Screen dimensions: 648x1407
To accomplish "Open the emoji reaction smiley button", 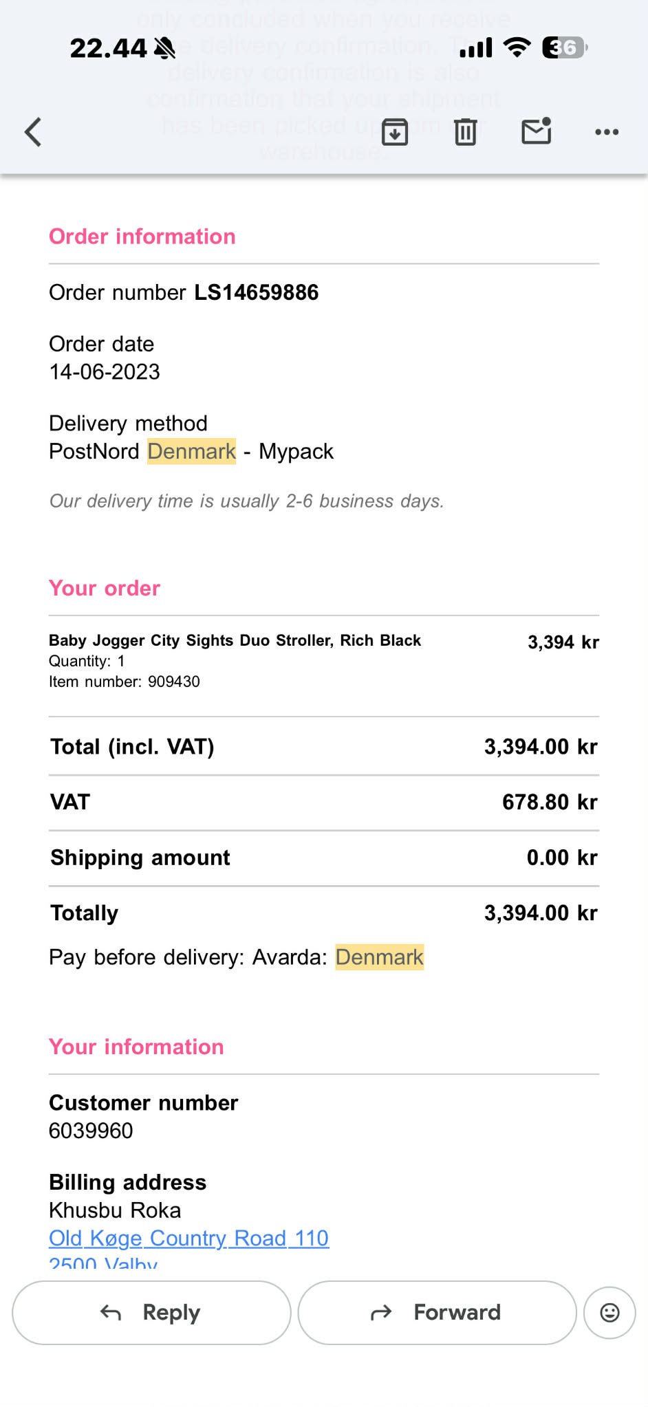I will point(609,1313).
